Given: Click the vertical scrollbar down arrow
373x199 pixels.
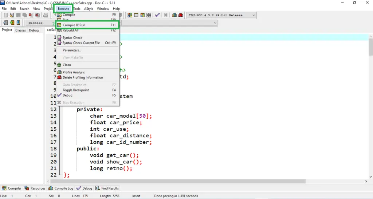Looking at the screenshot, I should (x=370, y=177).
